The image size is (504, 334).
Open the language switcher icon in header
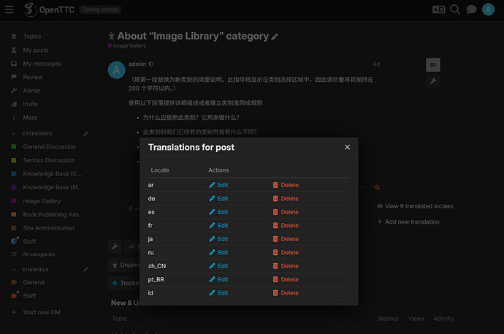(439, 10)
